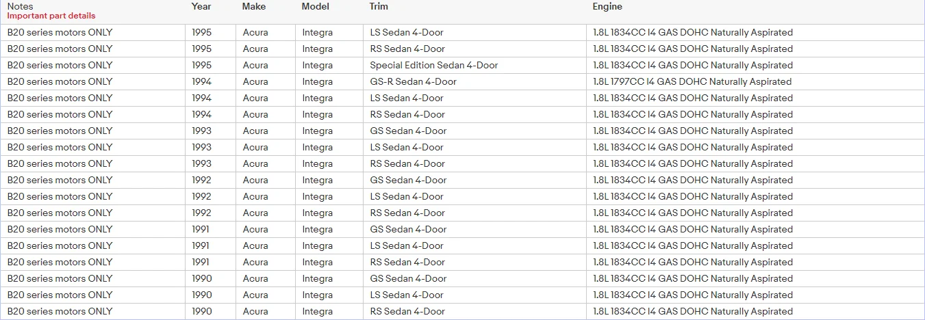
Task: Click the Make column header
Action: (253, 6)
